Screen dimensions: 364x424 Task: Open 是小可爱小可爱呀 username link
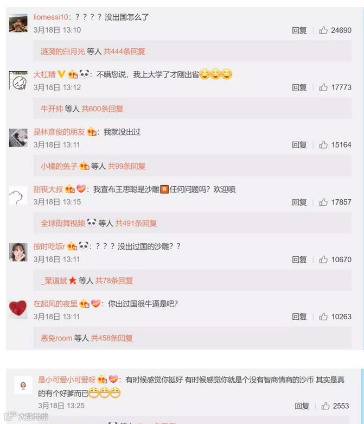click(67, 379)
